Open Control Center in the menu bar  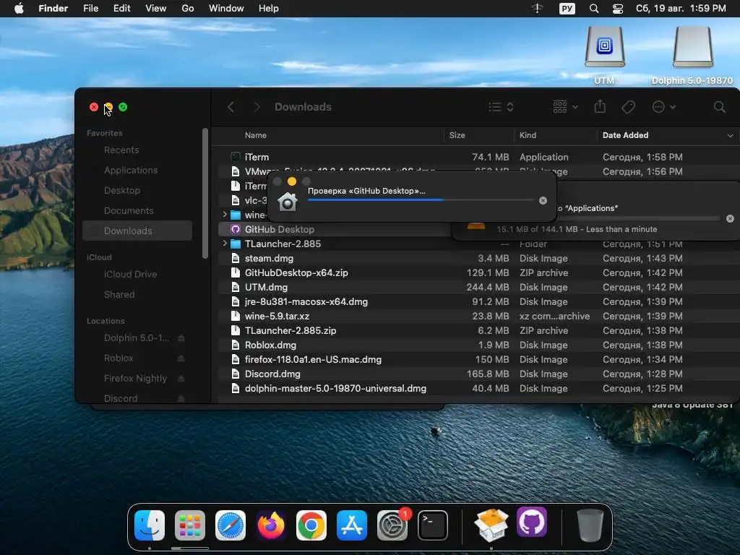tap(617, 9)
